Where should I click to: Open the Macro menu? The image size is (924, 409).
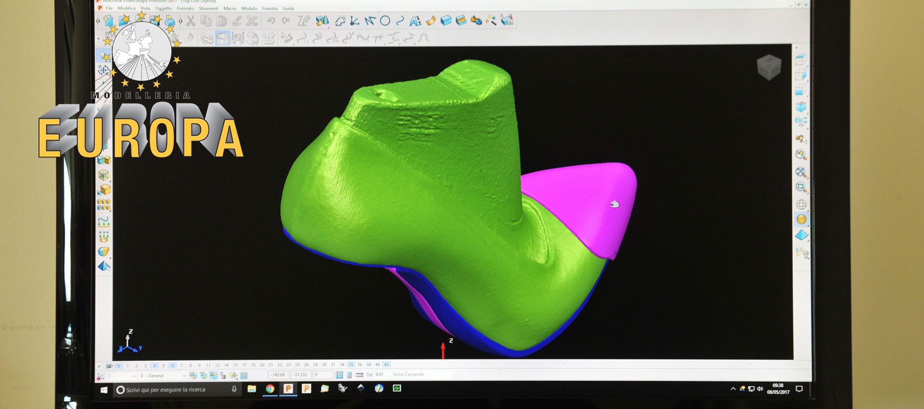click(x=230, y=8)
